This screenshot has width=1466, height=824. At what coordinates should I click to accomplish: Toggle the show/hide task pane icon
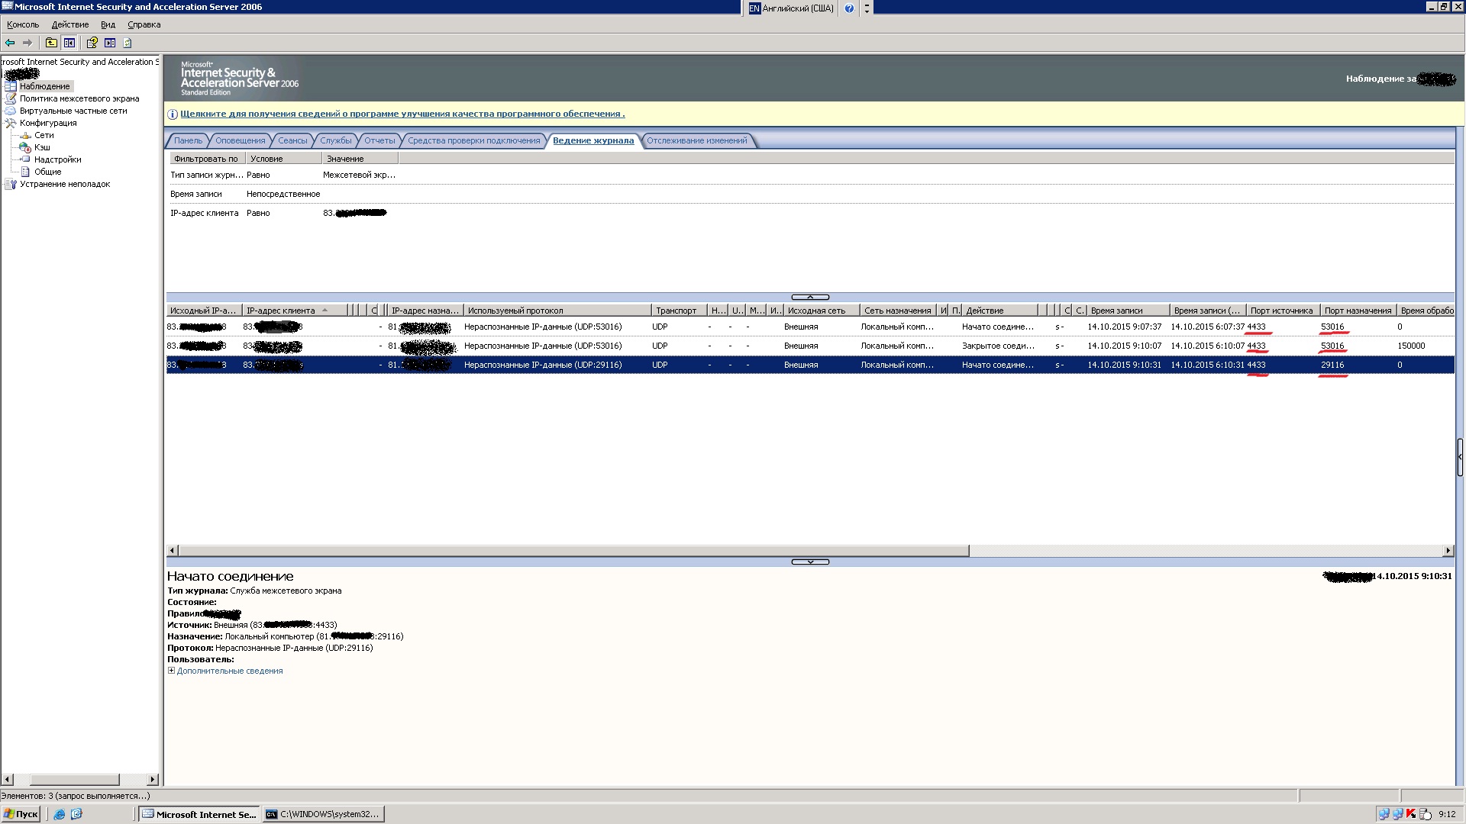[110, 43]
